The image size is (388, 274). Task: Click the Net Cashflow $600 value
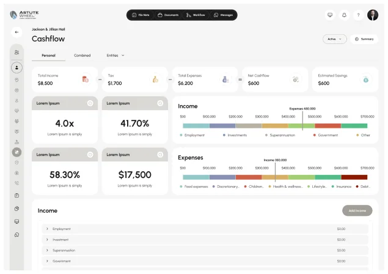pos(254,84)
